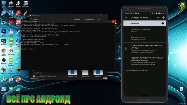Open the Steam desktop icon

pos(18,32)
